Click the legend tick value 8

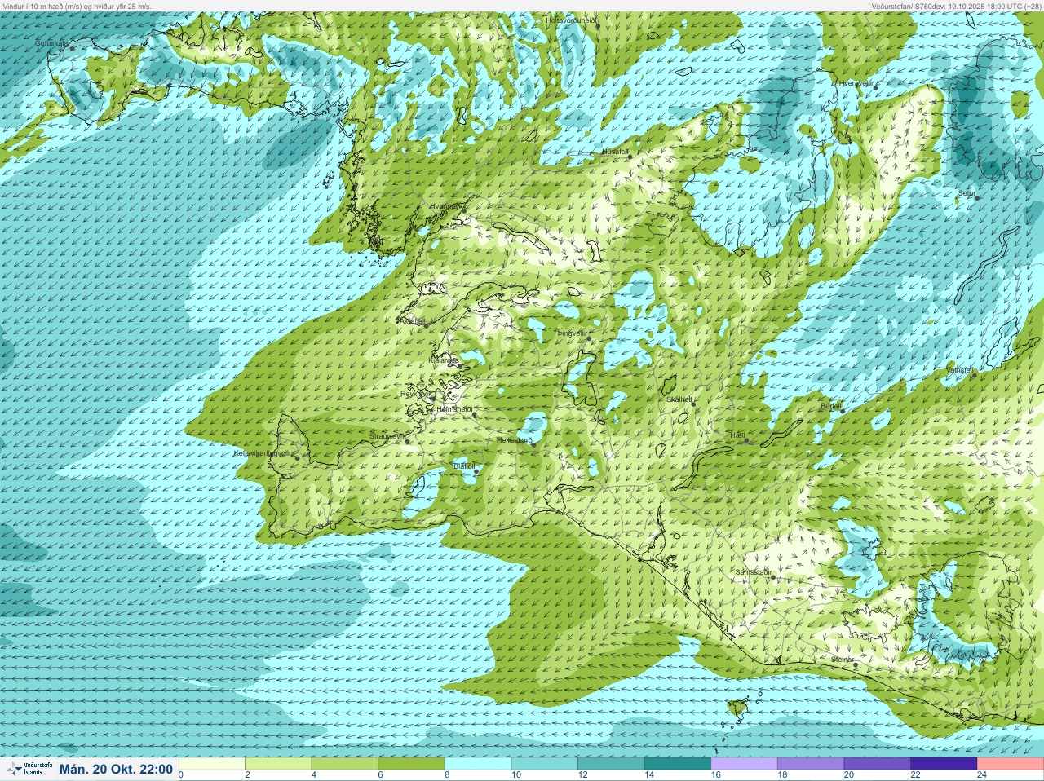pyautogui.click(x=449, y=774)
